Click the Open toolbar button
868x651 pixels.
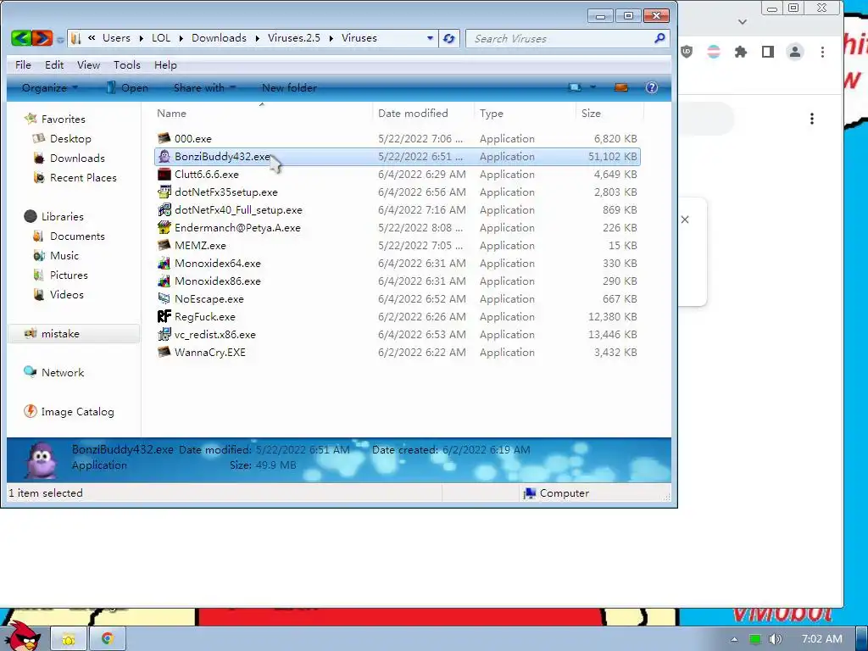(x=127, y=87)
